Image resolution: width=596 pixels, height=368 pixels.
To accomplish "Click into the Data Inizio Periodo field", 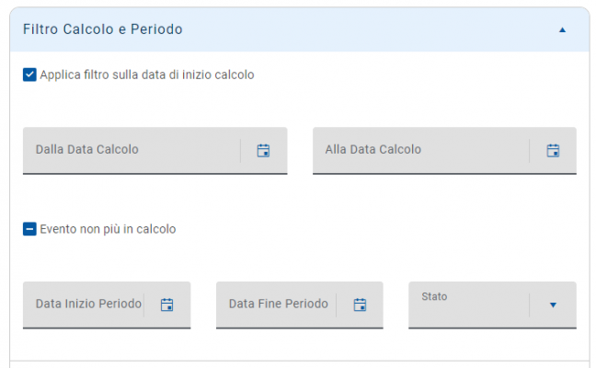I will pos(87,305).
